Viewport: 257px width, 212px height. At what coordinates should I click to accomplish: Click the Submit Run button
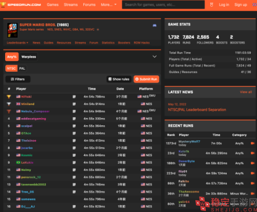click(146, 79)
